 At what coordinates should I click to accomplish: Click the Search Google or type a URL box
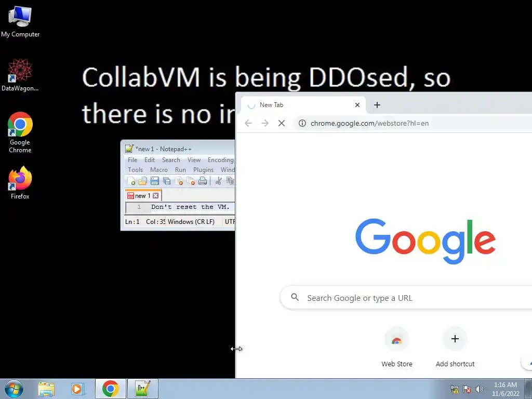[406, 298]
